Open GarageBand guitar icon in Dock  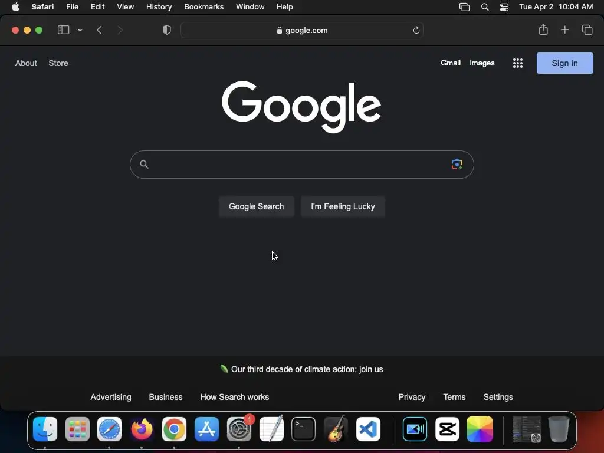pyautogui.click(x=336, y=429)
